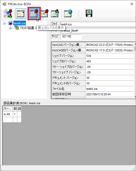Select the TEST装置-A assembly item
Screen dimensions: 136x171
[x=28, y=28]
